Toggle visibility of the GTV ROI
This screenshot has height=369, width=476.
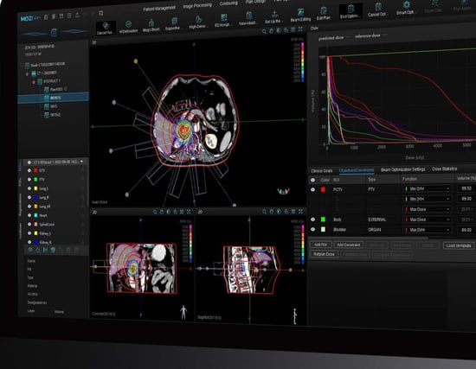29,170
